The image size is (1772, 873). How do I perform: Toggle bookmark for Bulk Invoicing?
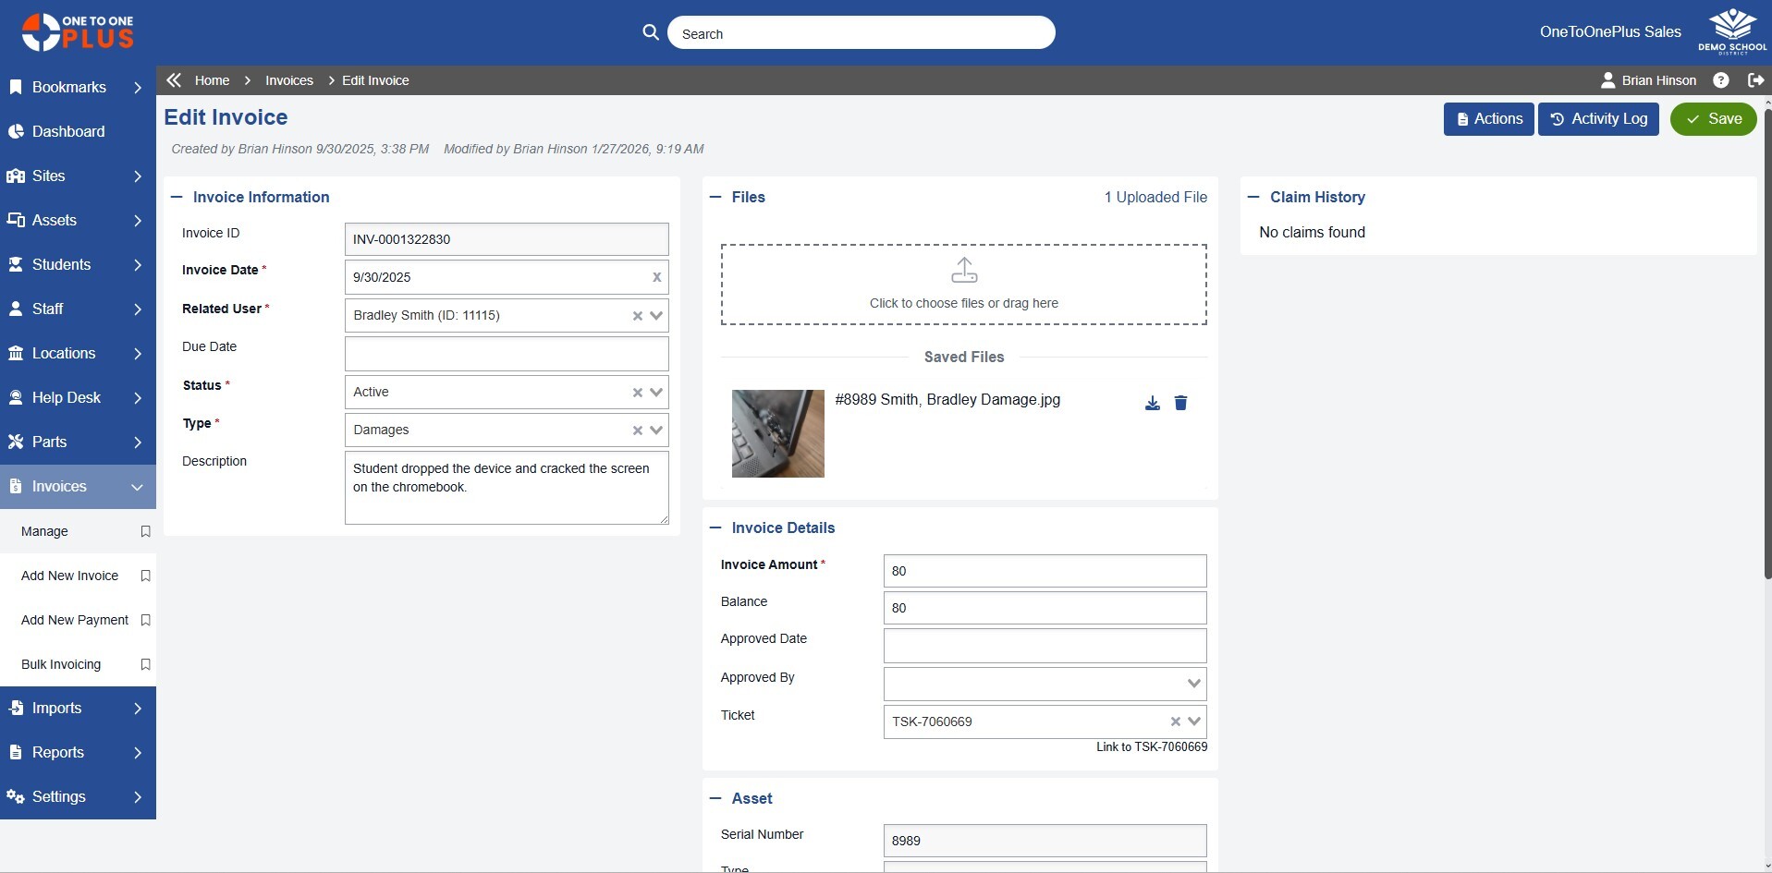(145, 664)
